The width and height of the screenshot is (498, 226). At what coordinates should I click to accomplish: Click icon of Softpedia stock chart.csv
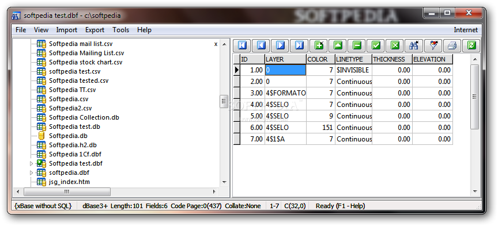coord(41,62)
